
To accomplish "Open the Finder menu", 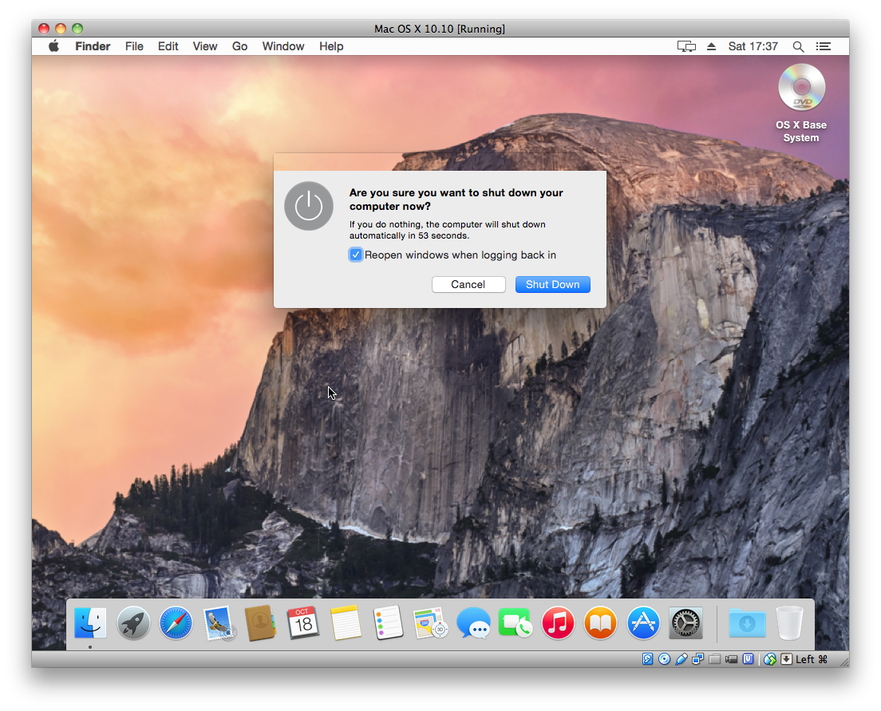I will [93, 46].
